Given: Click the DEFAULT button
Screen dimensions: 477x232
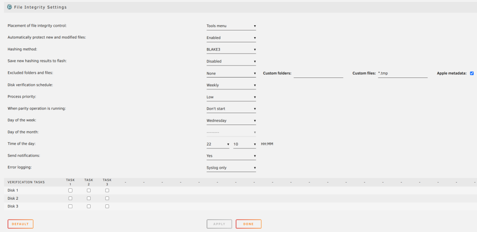Looking at the screenshot, I should coord(21,224).
